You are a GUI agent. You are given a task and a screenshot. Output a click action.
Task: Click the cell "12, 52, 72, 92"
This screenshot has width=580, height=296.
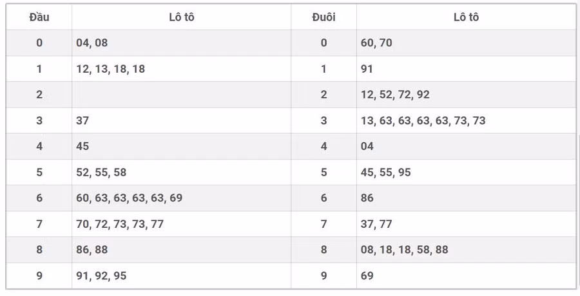(395, 95)
